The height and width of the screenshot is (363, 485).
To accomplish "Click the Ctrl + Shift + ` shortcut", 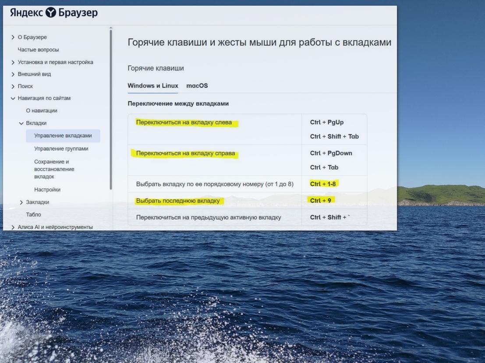I will coord(330,217).
